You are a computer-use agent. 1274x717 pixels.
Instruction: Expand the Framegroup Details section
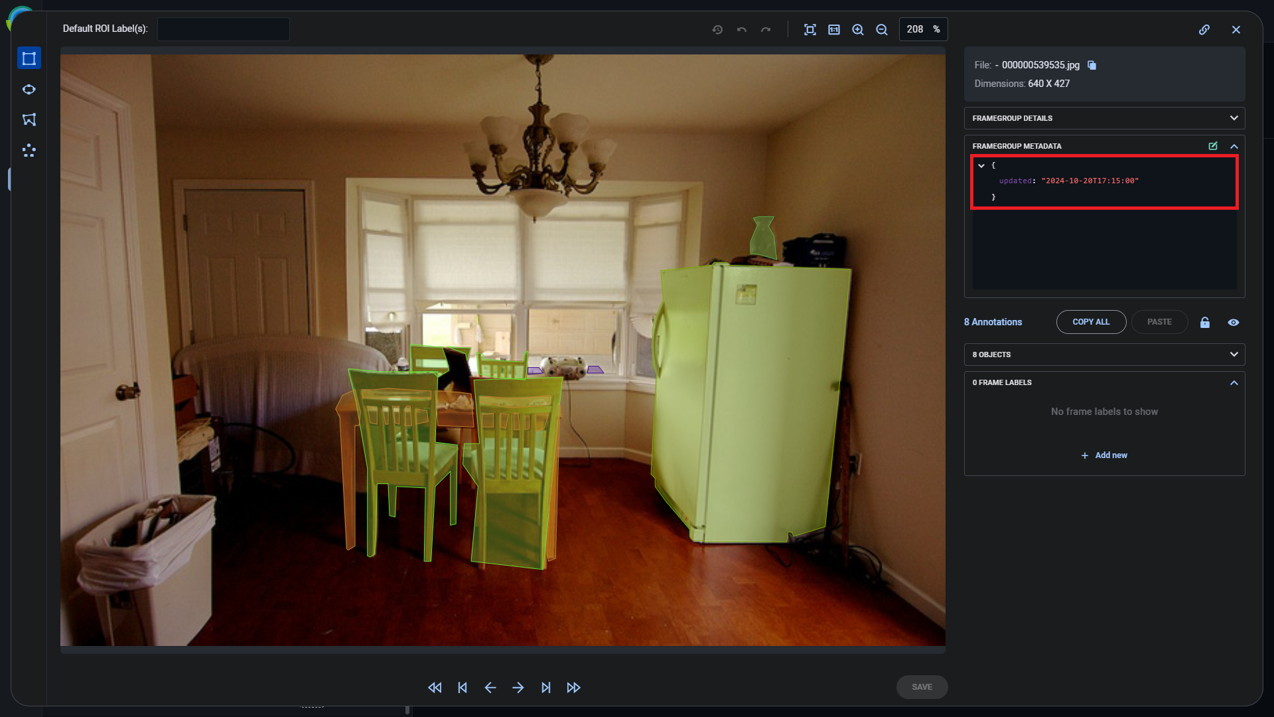(1234, 118)
